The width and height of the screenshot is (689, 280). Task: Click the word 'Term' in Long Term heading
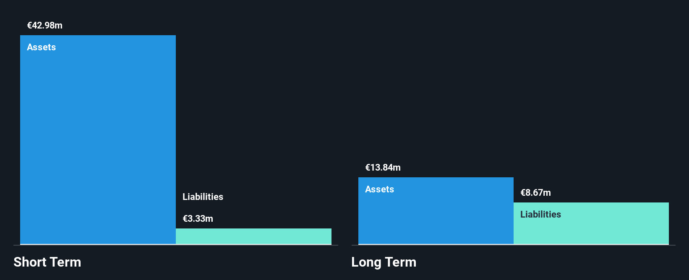[x=401, y=262]
